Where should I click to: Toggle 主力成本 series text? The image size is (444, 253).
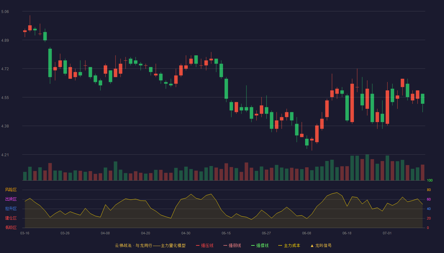pos(292,245)
